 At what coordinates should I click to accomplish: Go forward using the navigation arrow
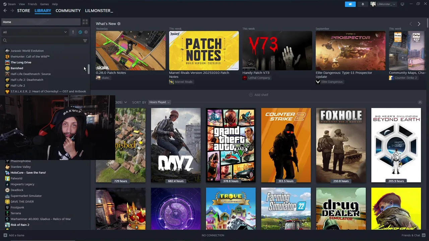12,11
